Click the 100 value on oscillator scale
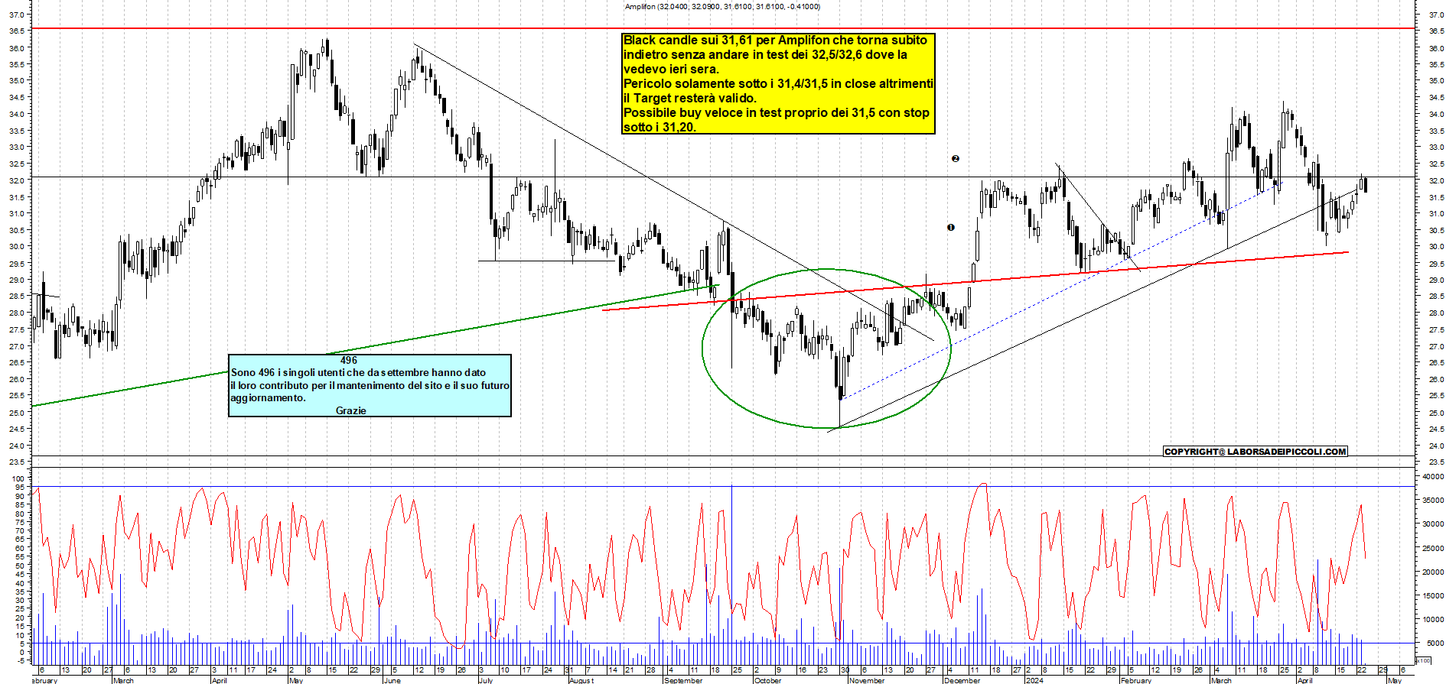1446x684 pixels. [18, 478]
